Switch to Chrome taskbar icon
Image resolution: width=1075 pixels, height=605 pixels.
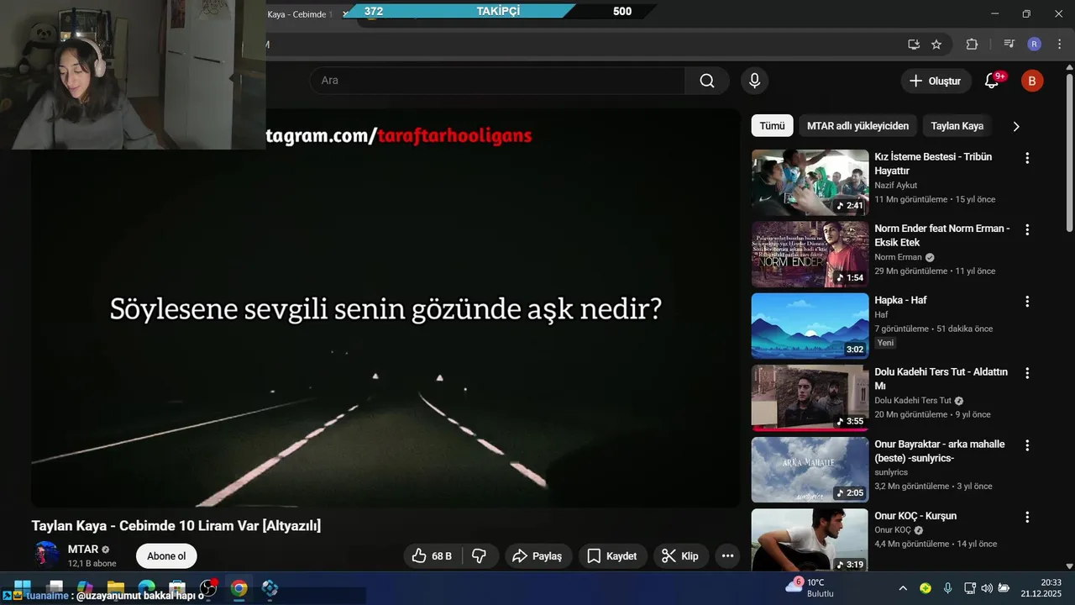pyautogui.click(x=239, y=588)
